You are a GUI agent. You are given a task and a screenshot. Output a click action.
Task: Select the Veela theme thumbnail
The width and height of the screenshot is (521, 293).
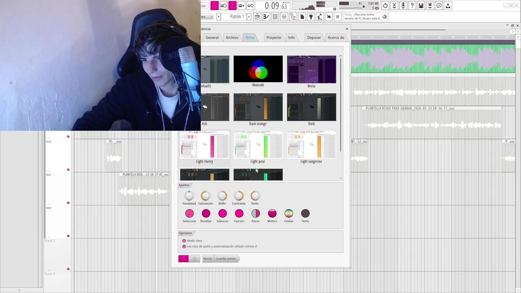pyautogui.click(x=311, y=70)
